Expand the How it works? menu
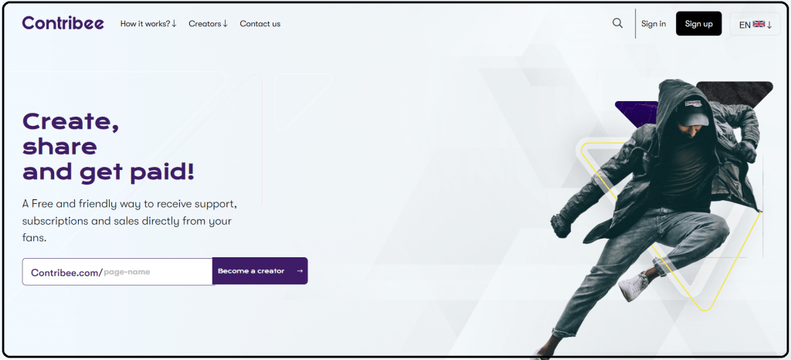This screenshot has width=791, height=360. [148, 24]
